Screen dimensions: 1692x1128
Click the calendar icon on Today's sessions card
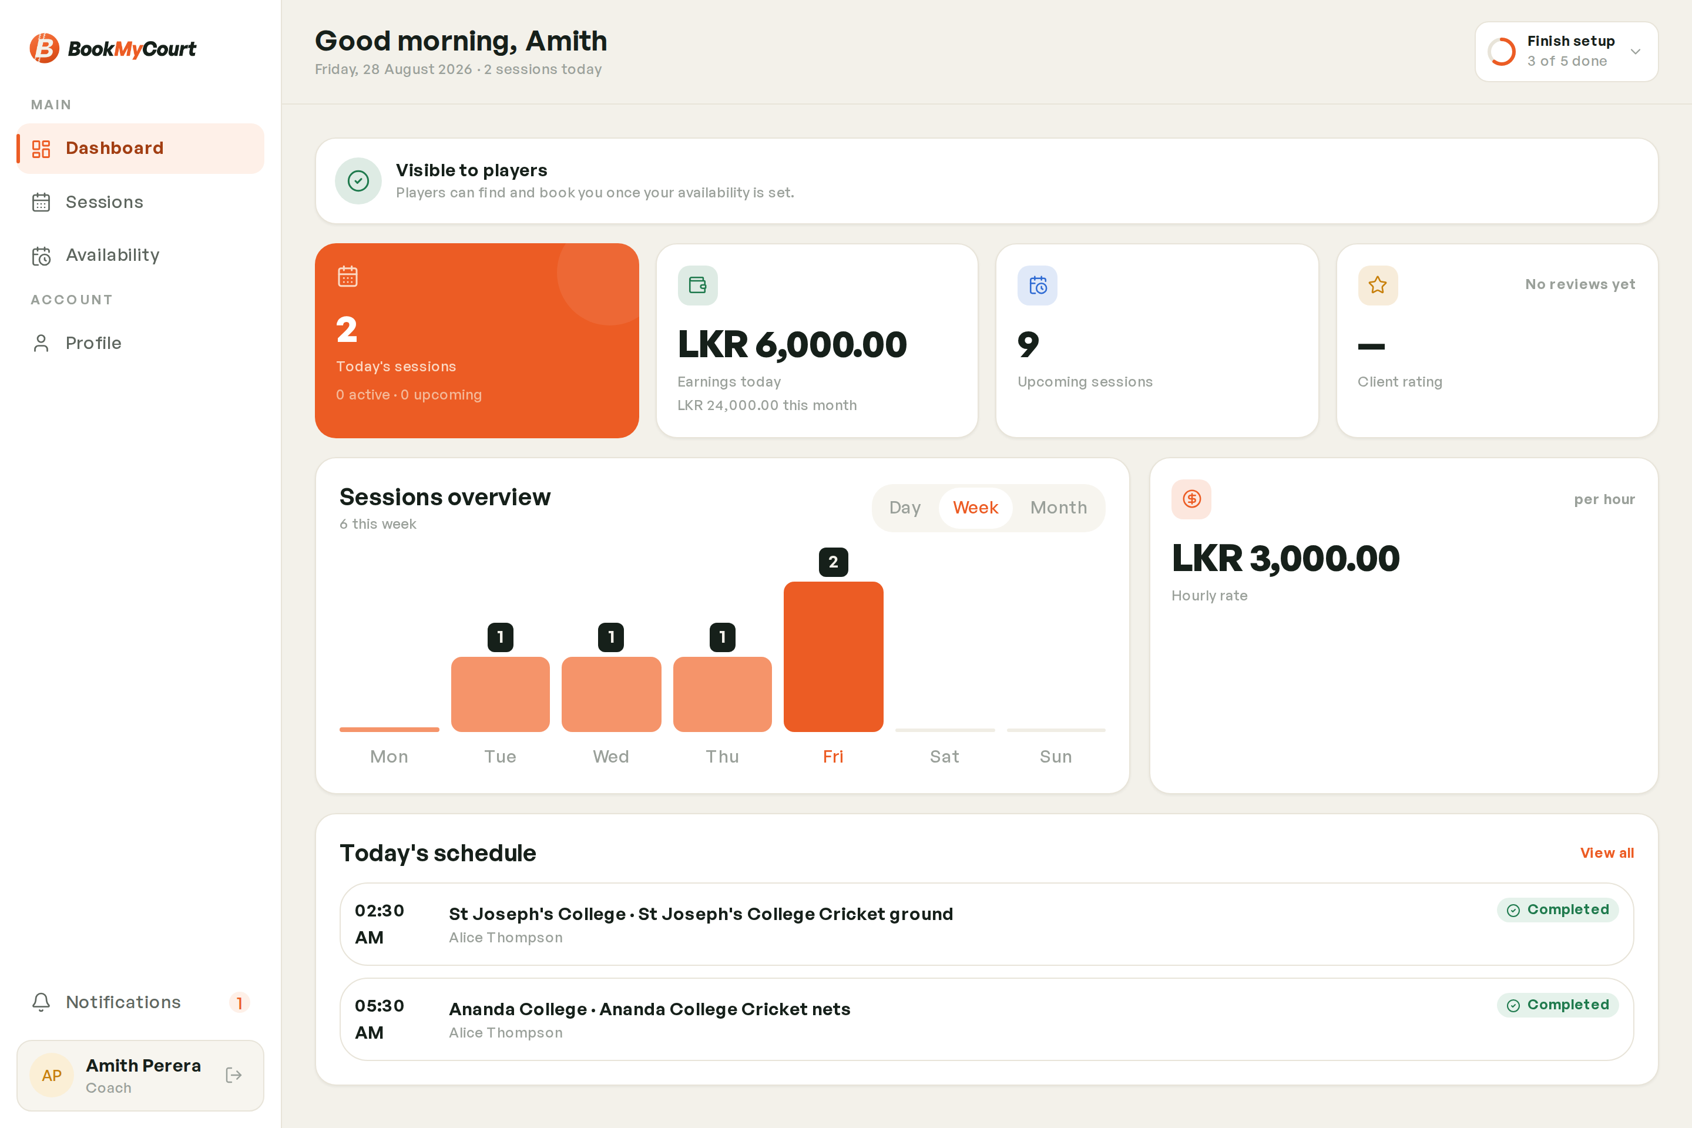click(347, 276)
